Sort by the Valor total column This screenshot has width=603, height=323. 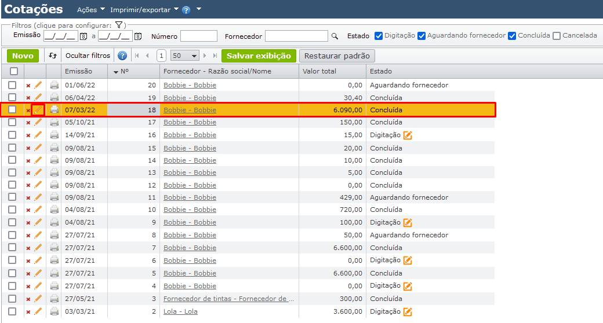pos(319,71)
